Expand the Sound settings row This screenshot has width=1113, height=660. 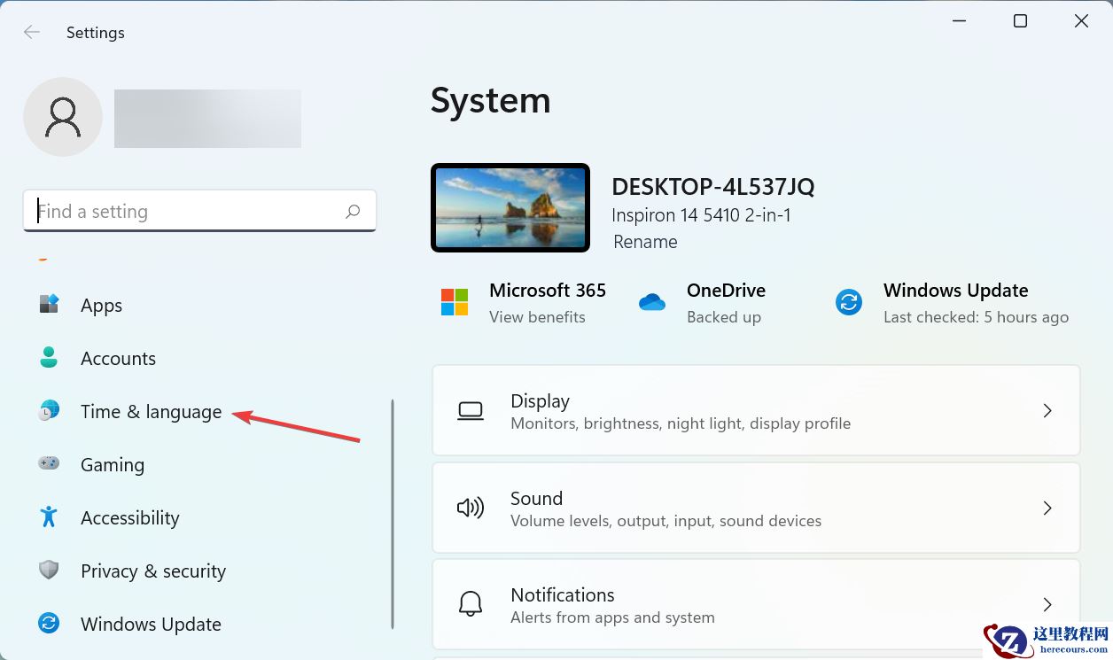pyautogui.click(x=1047, y=508)
